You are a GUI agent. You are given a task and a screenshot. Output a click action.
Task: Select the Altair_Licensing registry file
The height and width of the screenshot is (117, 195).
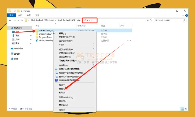[46, 41]
